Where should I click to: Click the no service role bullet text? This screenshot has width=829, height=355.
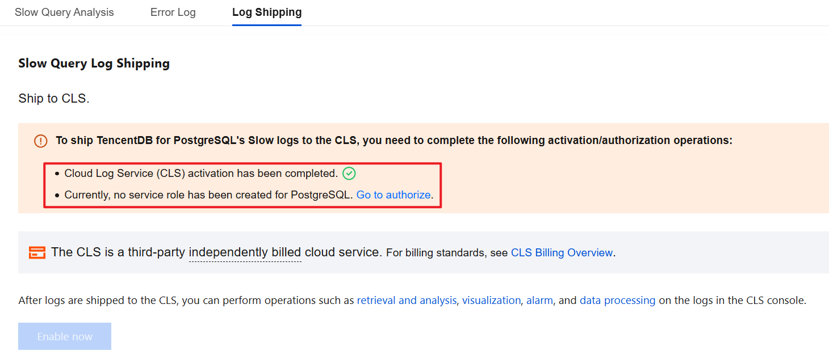(x=208, y=195)
